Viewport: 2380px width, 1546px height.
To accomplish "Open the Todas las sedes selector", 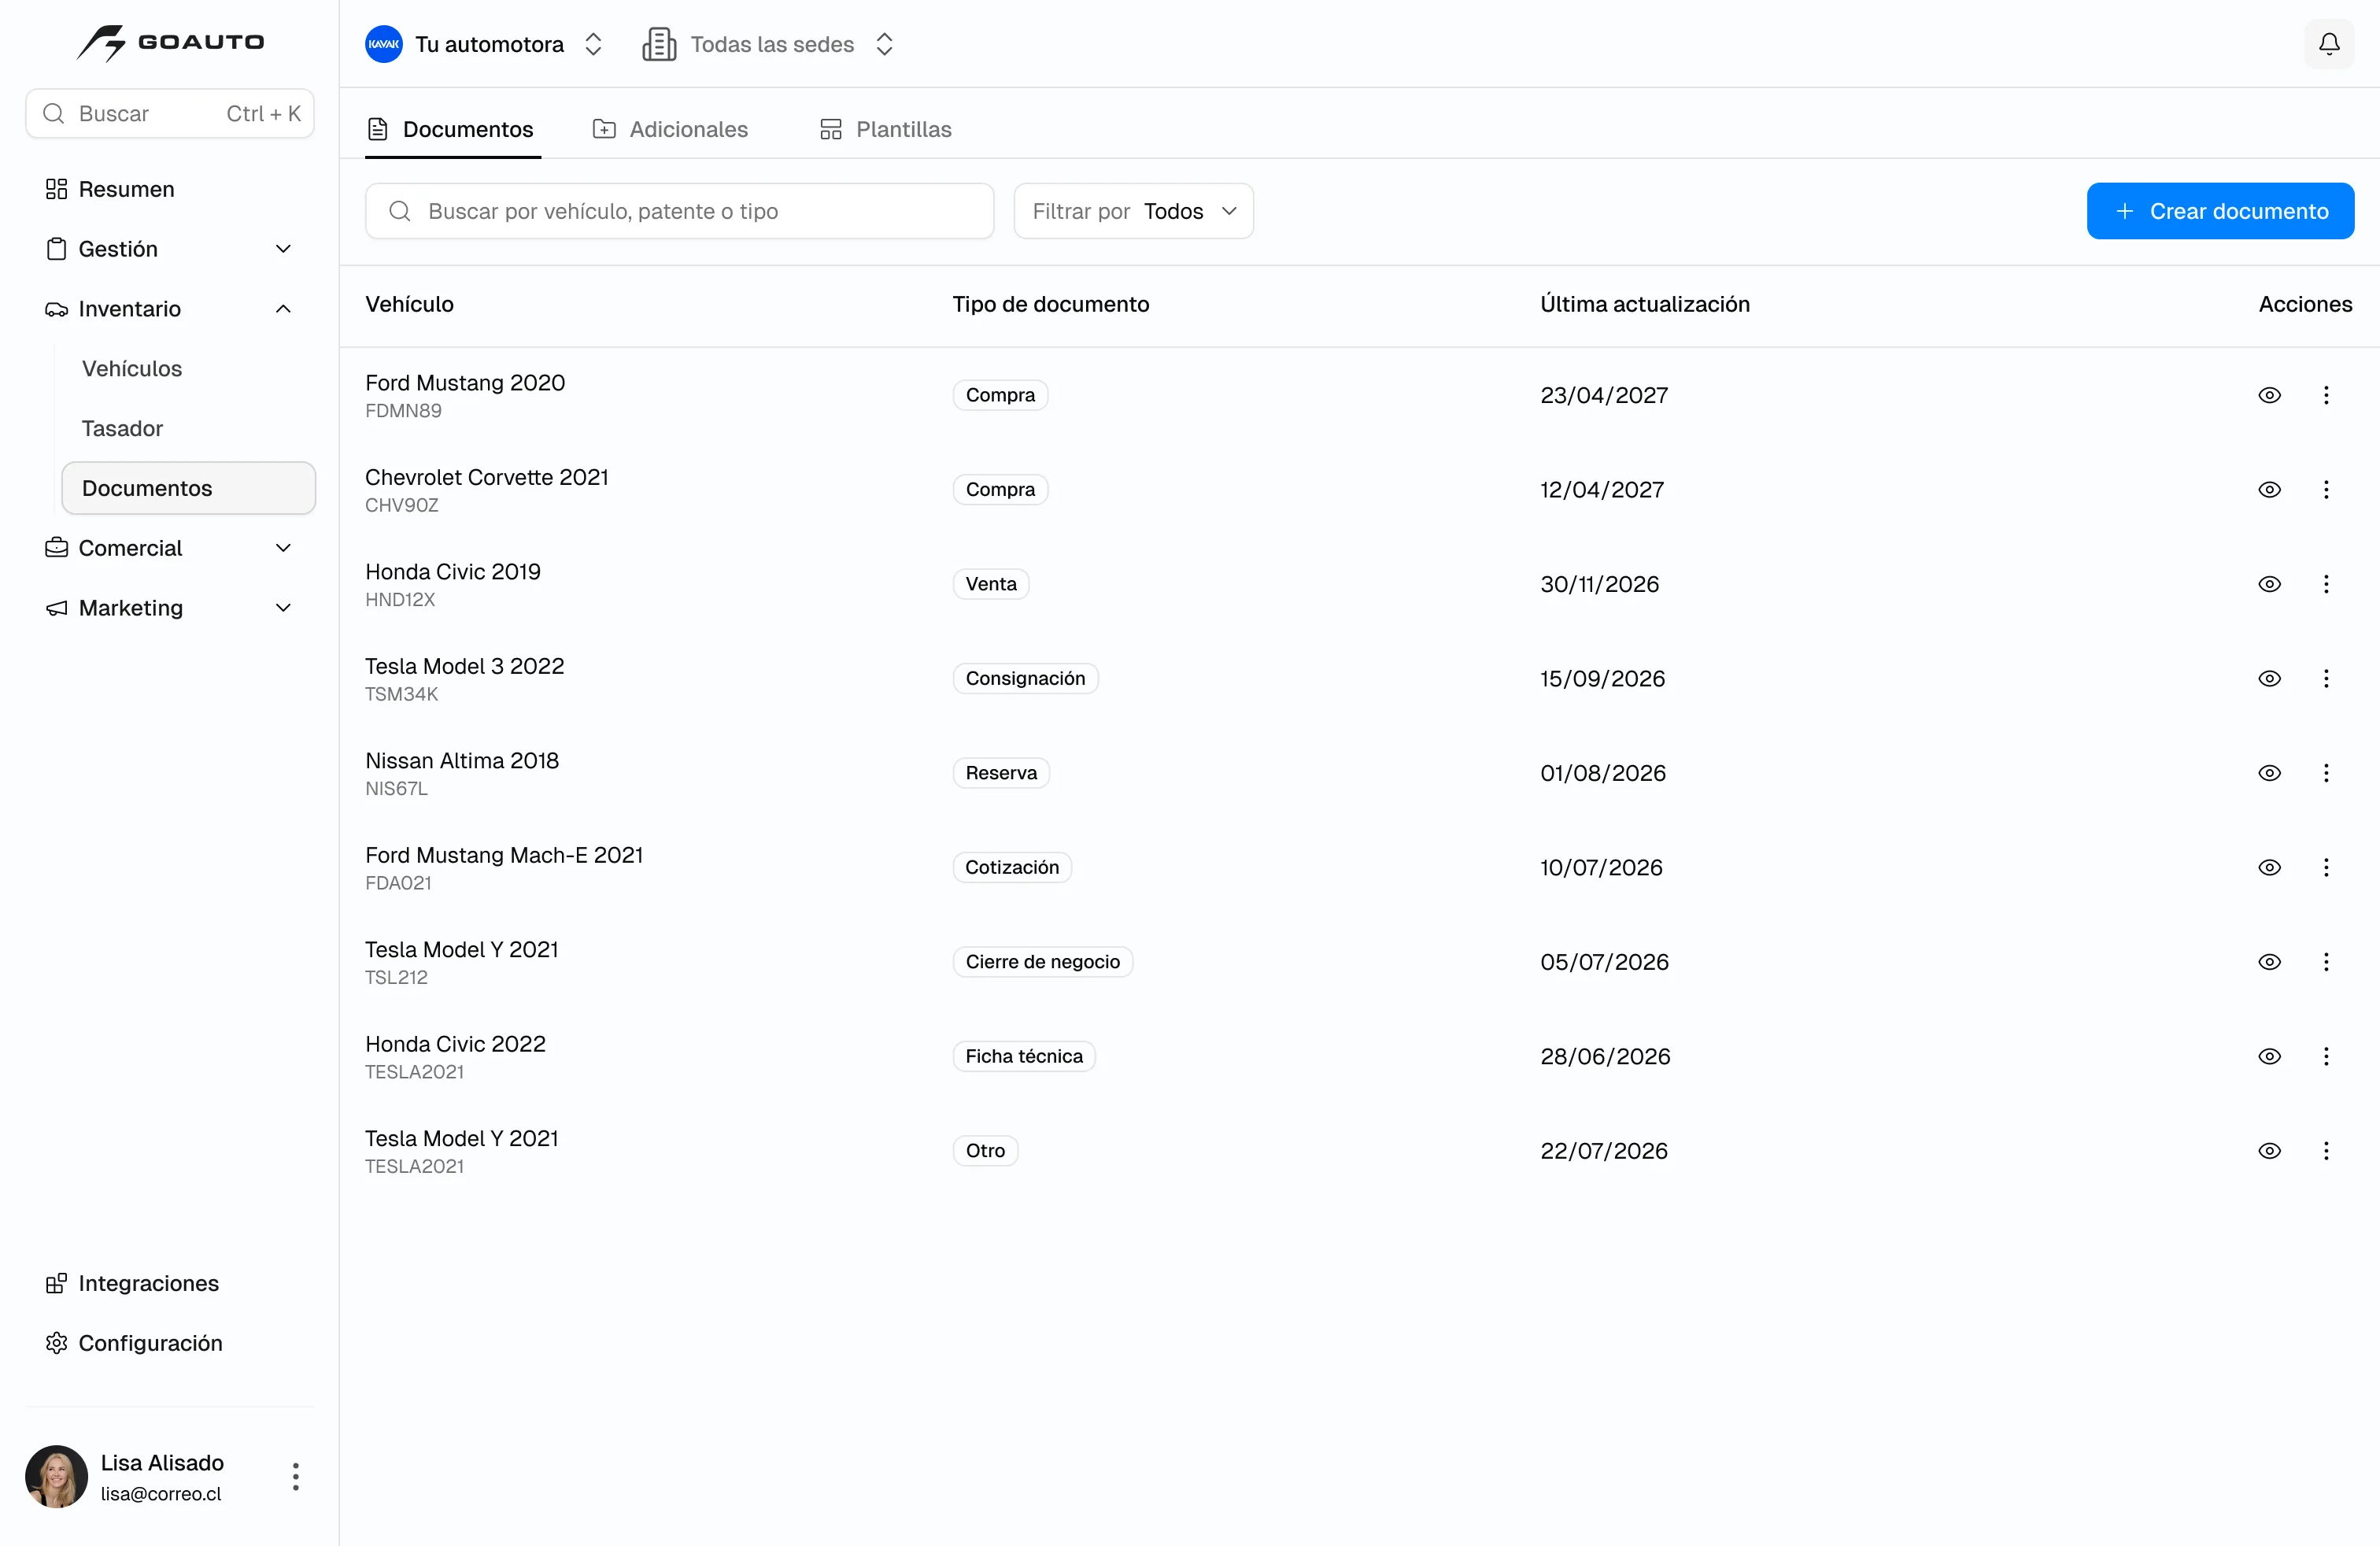I will 768,44.
